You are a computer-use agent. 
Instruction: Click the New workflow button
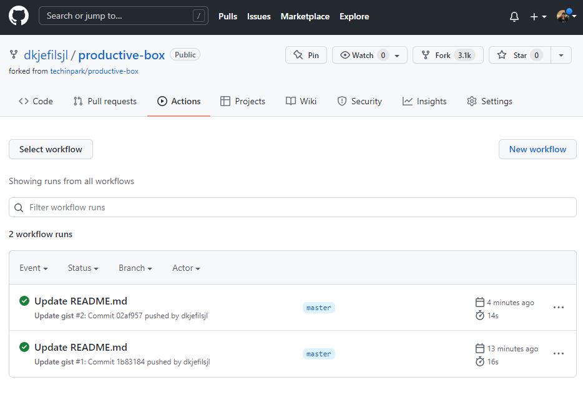(537, 149)
